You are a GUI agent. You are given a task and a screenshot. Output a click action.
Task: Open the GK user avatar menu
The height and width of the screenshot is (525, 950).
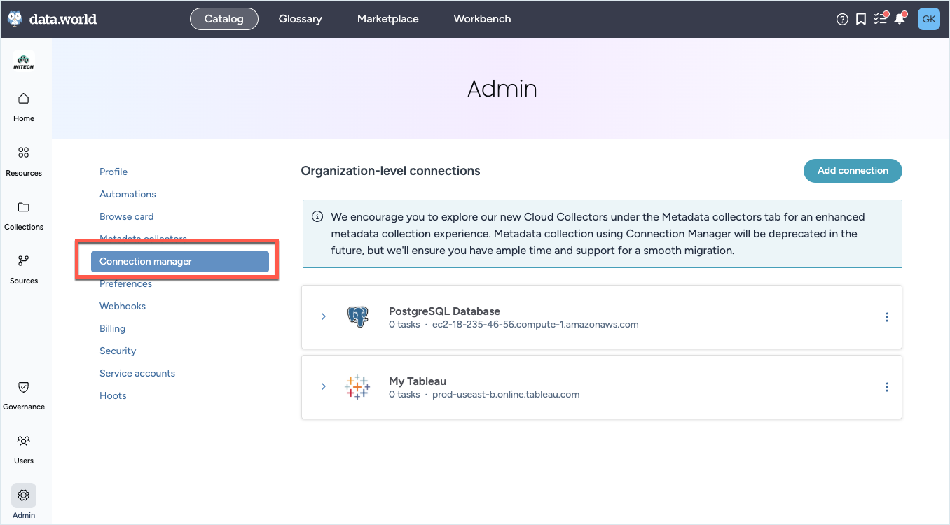pyautogui.click(x=928, y=19)
